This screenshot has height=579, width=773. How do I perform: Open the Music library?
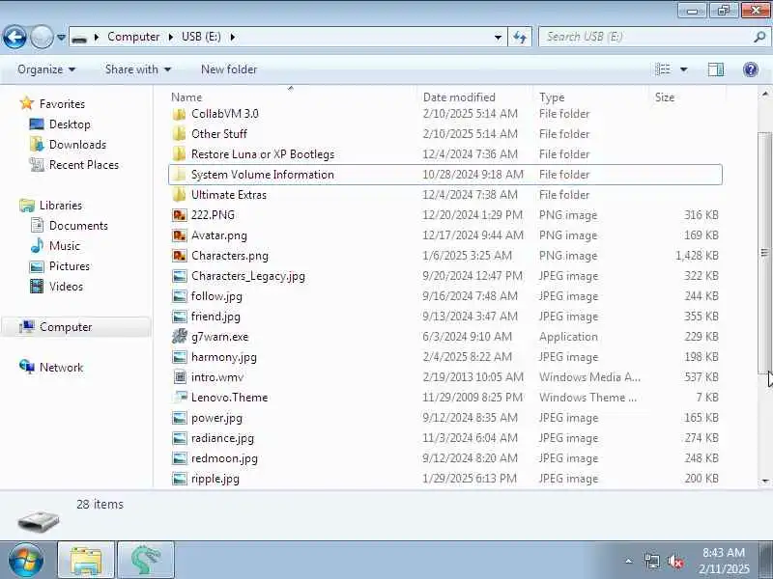[x=65, y=246]
